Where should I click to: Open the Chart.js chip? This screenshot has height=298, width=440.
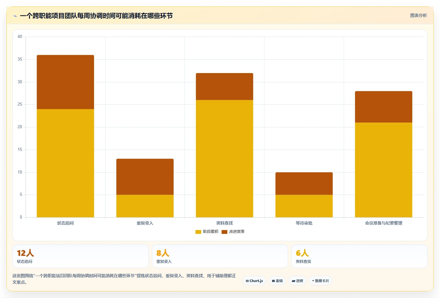coord(254,281)
